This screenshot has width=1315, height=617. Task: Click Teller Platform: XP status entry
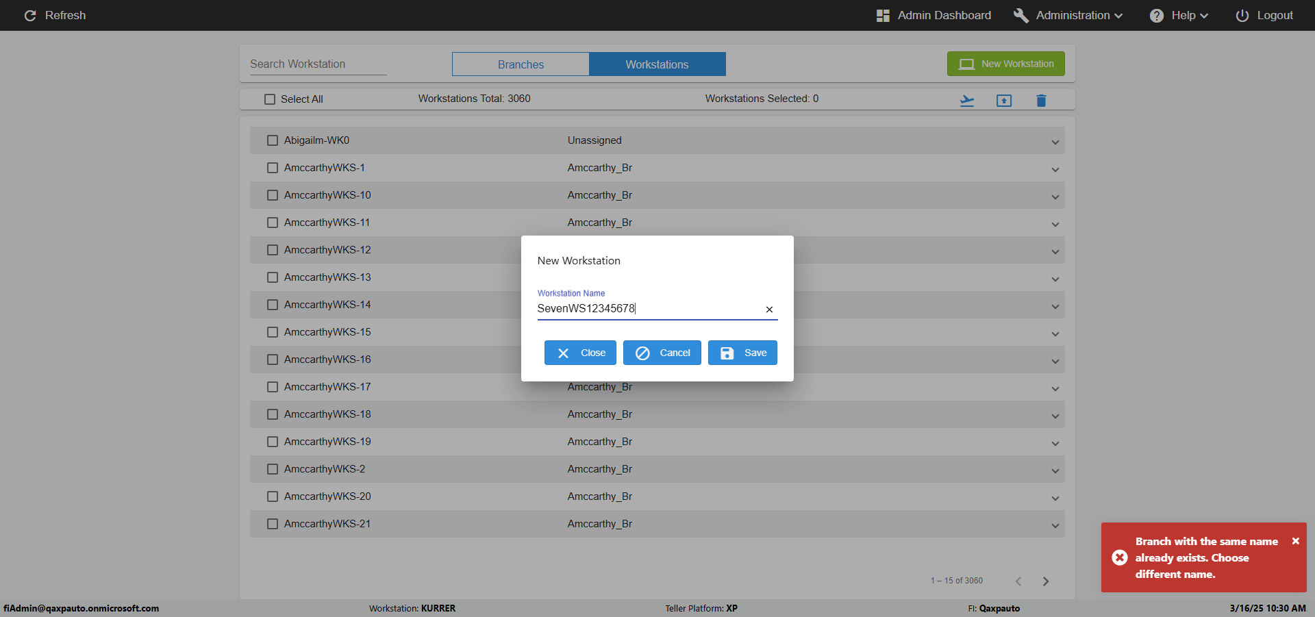pos(701,608)
